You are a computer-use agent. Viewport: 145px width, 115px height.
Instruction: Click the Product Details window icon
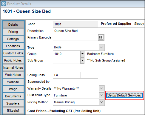click(x=4, y=4)
